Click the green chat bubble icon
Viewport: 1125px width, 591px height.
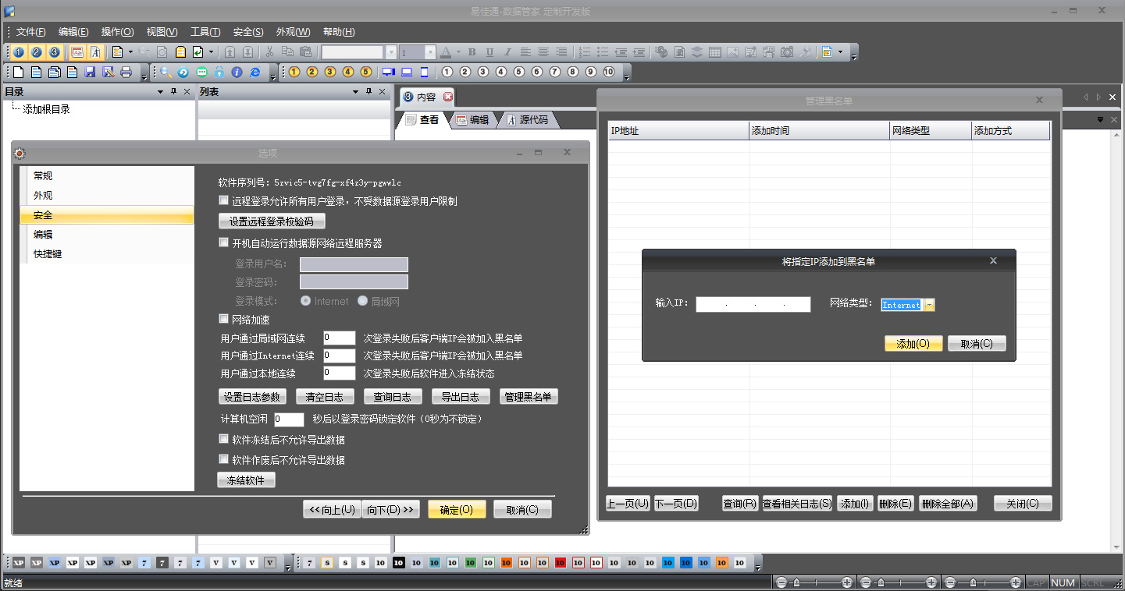pos(201,73)
